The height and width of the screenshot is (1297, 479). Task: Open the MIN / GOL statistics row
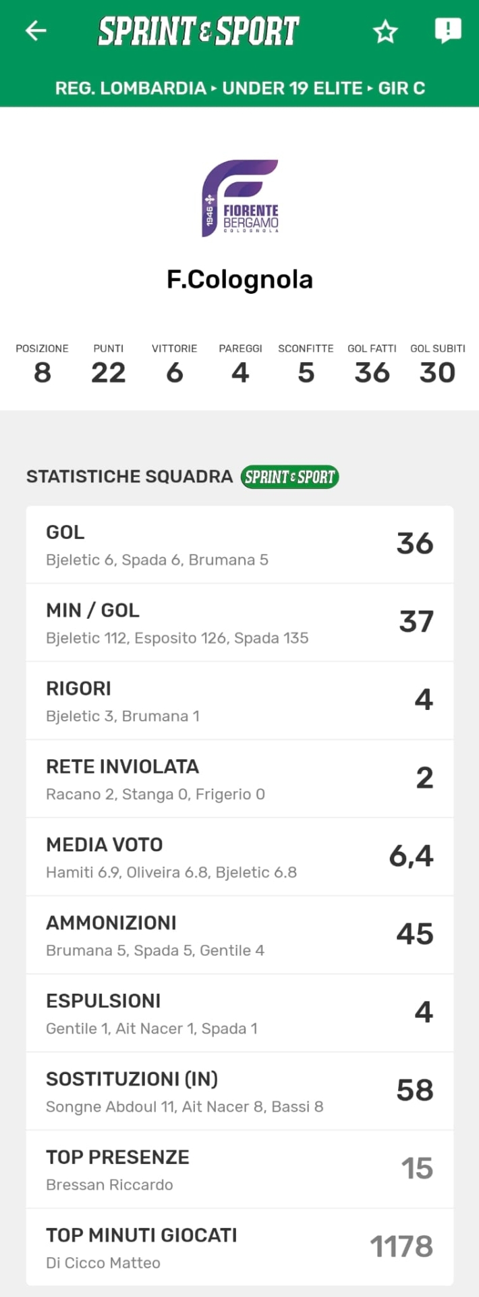pyautogui.click(x=239, y=623)
